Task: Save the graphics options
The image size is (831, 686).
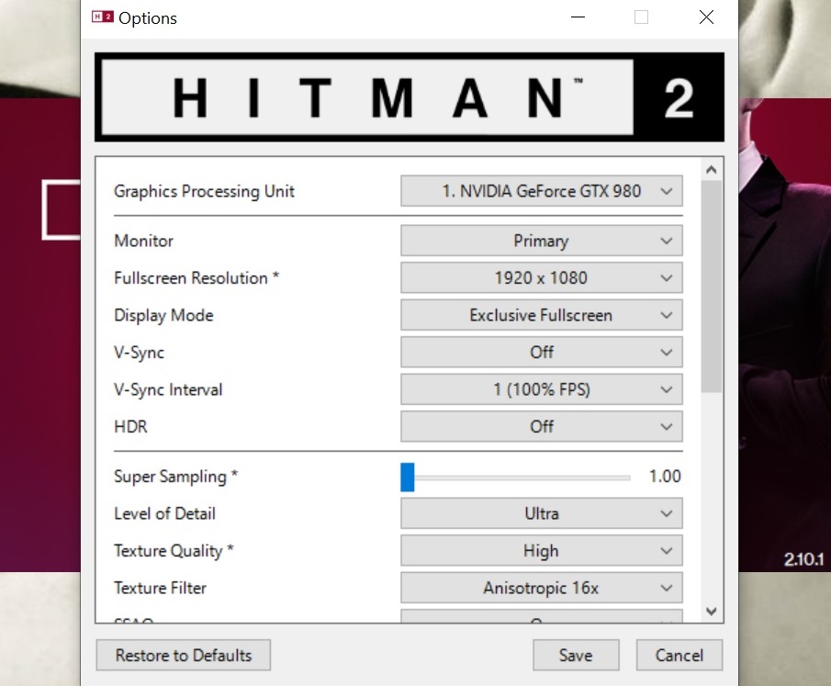Action: pos(576,656)
